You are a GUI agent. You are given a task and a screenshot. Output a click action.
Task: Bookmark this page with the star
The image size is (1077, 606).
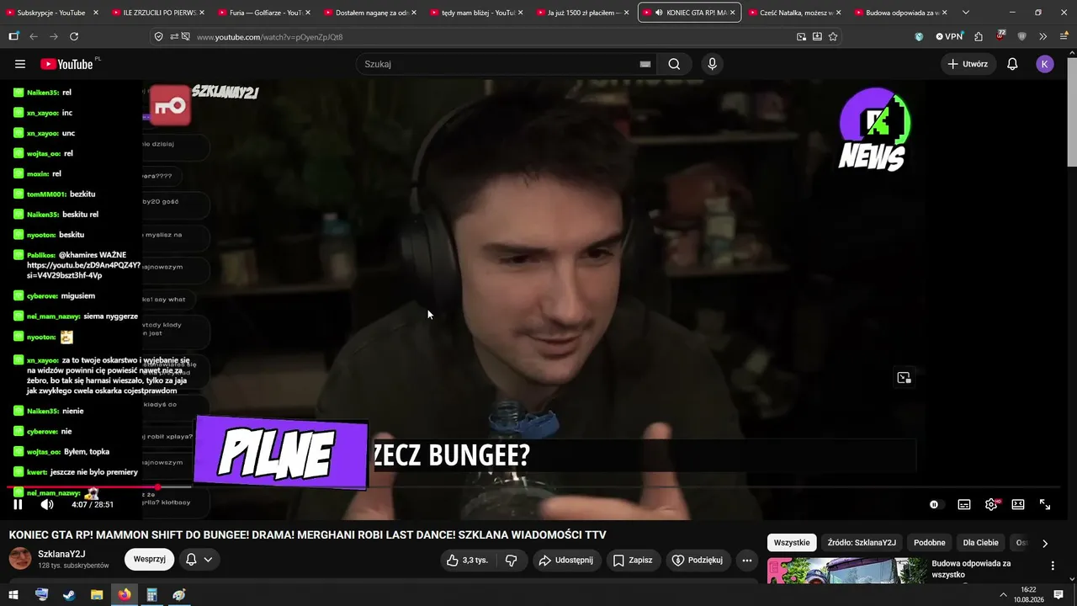pos(833,37)
